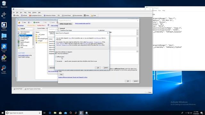Open File Explorer on the taskbar
This screenshot has width=205, height=115.
(55, 113)
